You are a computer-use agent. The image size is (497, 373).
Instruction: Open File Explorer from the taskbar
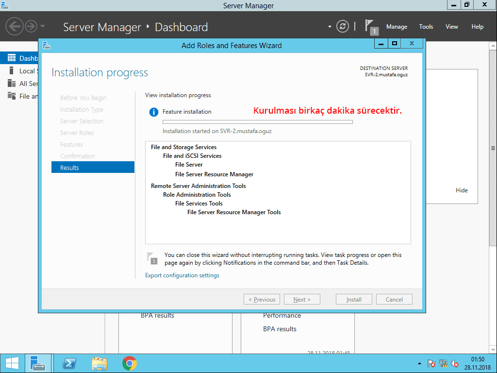(x=99, y=363)
